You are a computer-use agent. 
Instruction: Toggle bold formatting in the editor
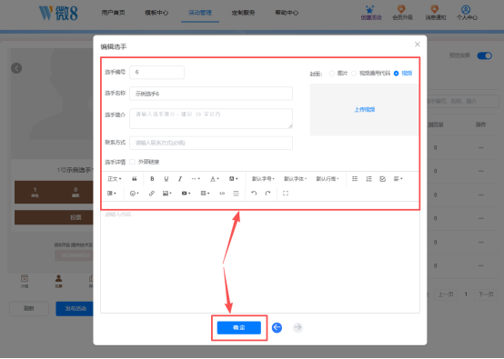click(x=152, y=179)
